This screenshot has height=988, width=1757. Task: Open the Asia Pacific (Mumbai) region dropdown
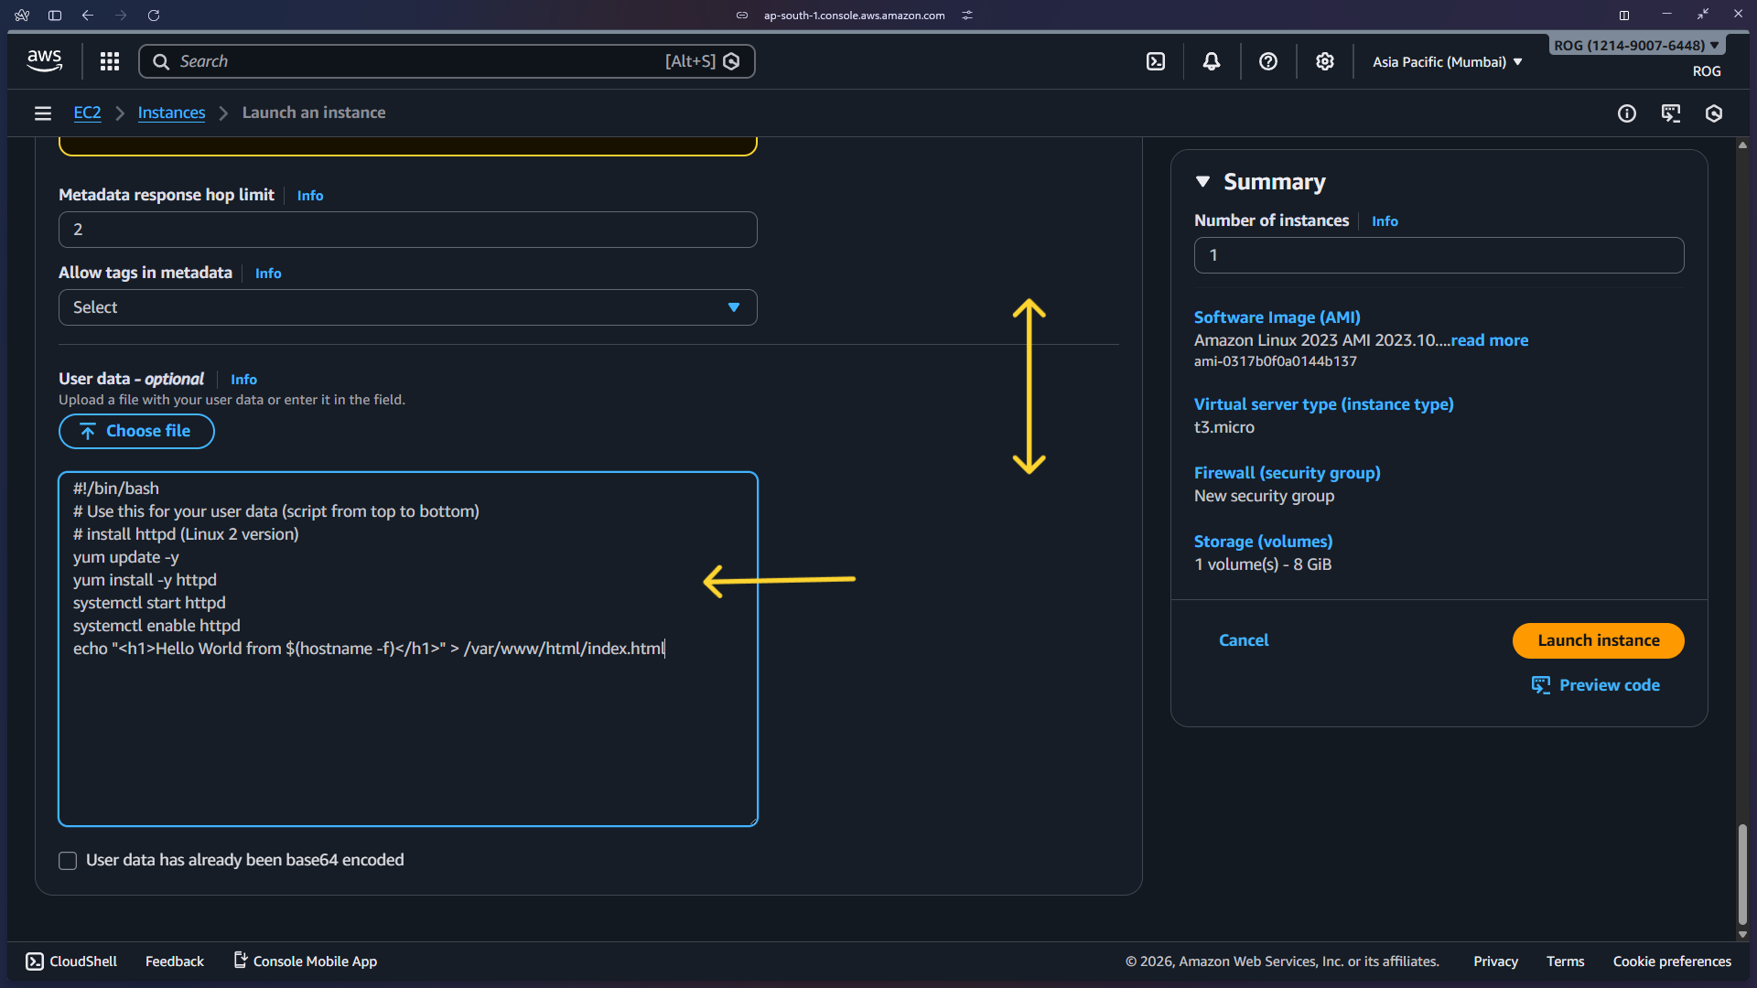click(1447, 61)
